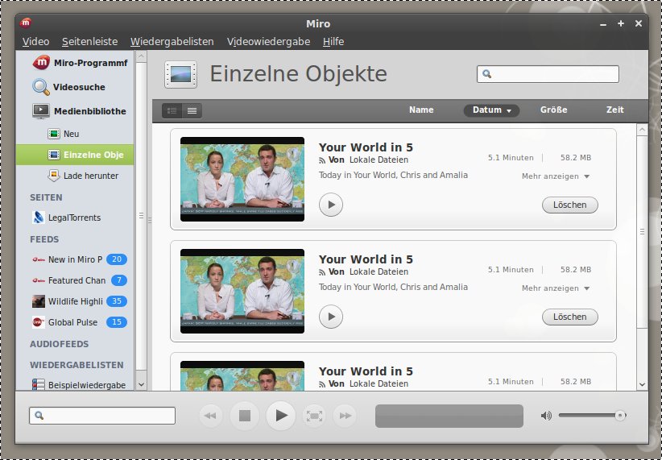Screen dimensions: 662x460
Task: Toggle fullscreen playback mode
Action: 315,416
